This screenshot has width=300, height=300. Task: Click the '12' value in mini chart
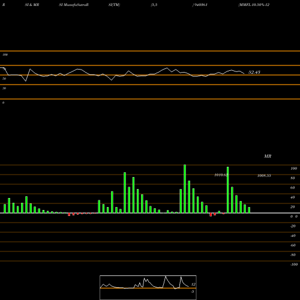(x=193, y=284)
